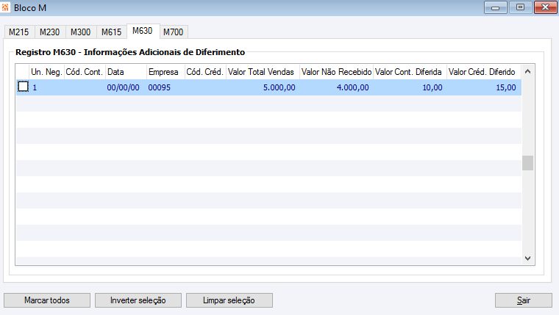Select the 00/00/00 date cell
The image size is (559, 315).
(x=123, y=87)
